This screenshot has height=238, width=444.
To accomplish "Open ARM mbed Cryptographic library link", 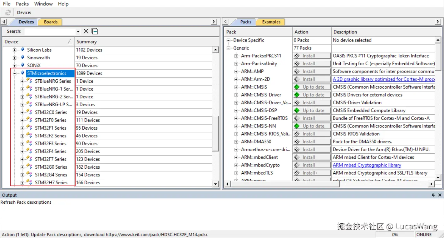I will (367, 165).
